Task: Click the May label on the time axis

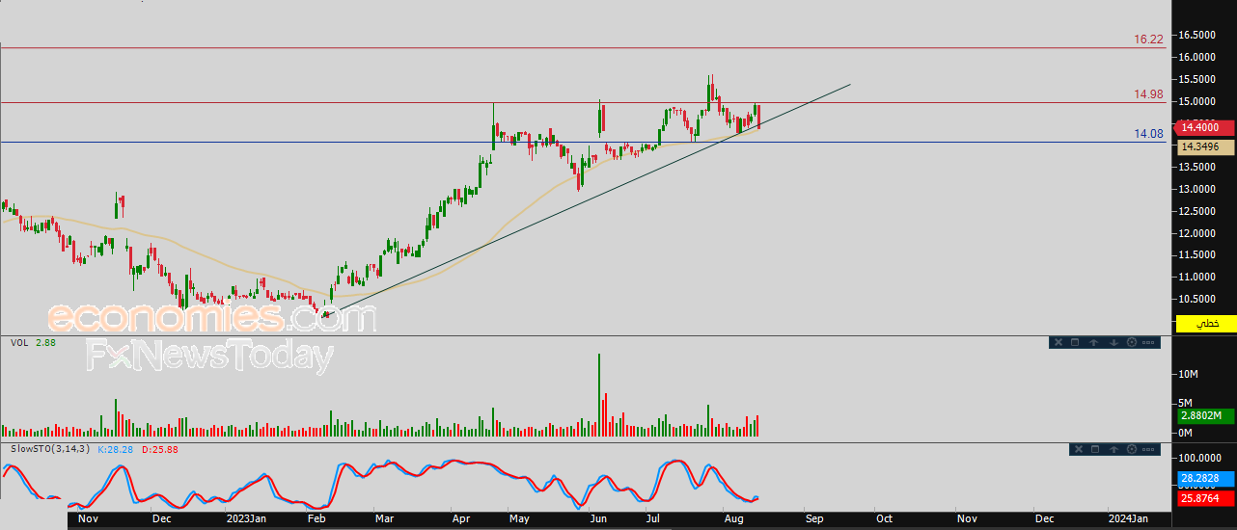Action: point(519,518)
